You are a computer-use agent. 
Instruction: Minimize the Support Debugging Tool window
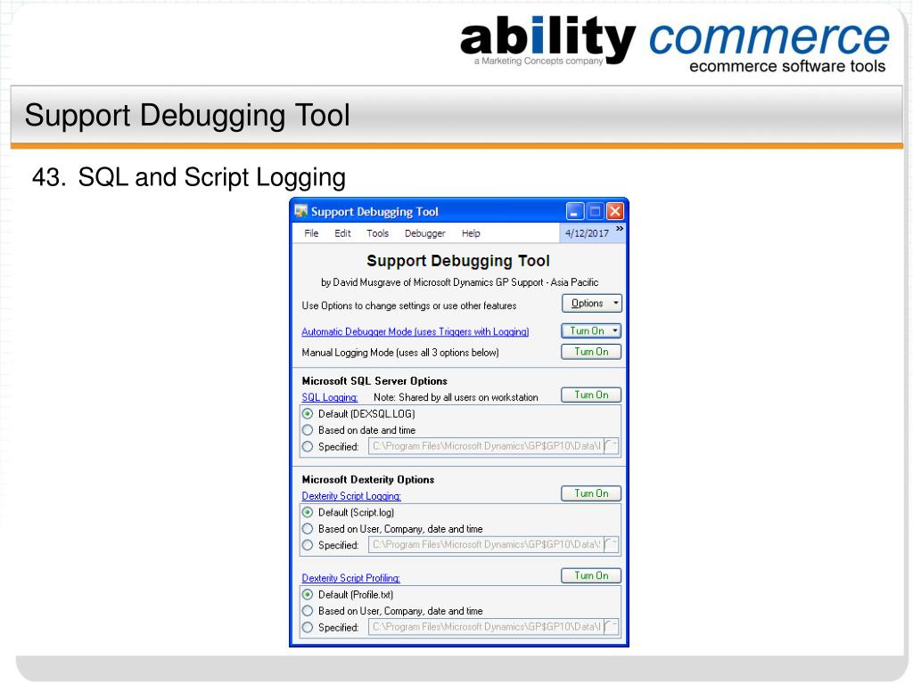click(x=575, y=211)
